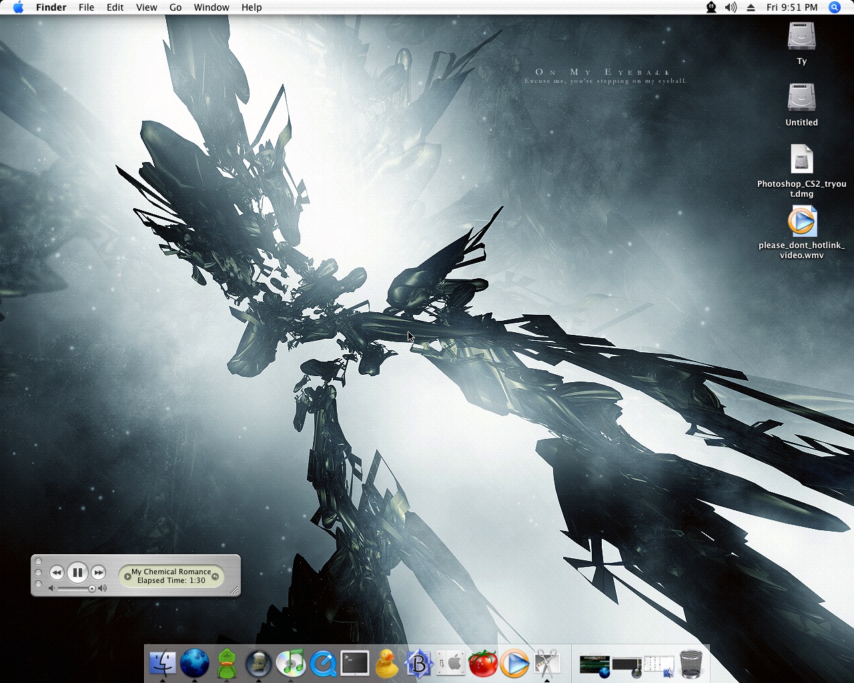Open the eject menu in menu bar
The height and width of the screenshot is (683, 854).
pos(751,7)
